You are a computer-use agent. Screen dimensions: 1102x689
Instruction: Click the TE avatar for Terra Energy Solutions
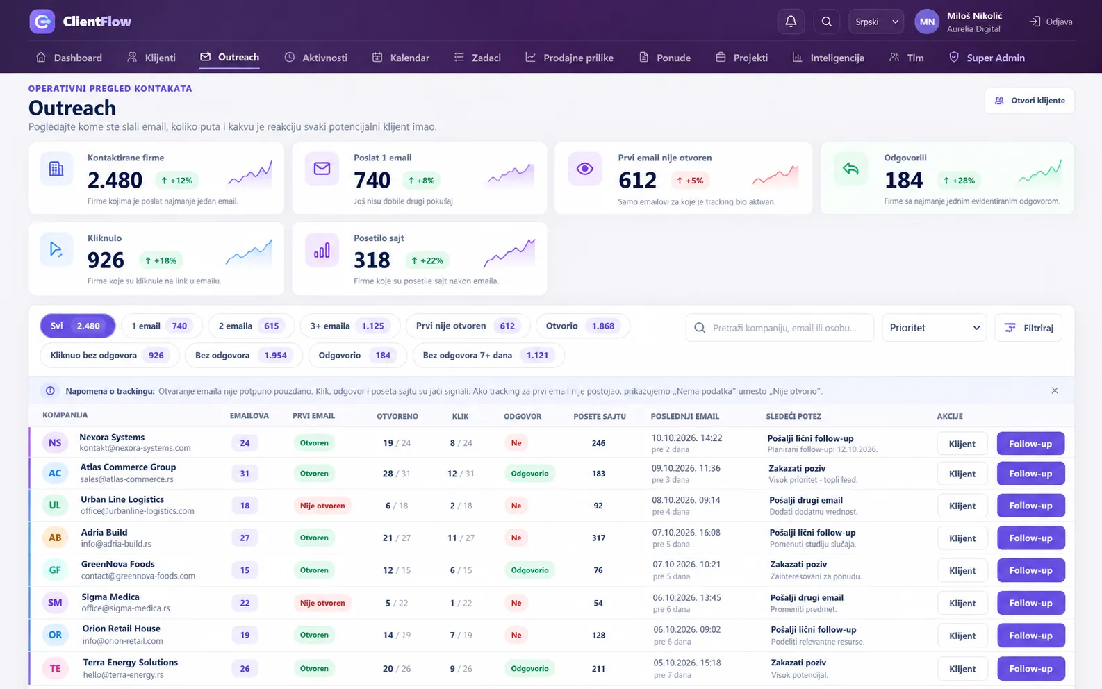point(55,669)
